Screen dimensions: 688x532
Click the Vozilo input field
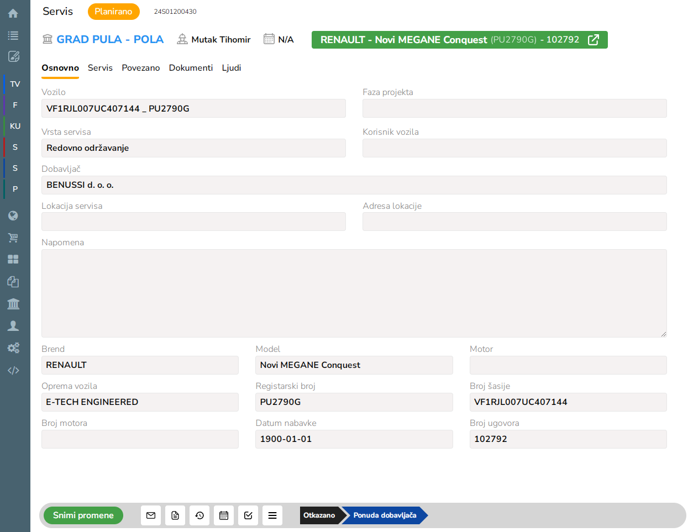[x=193, y=108]
